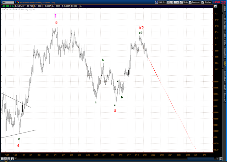This screenshot has height=162, width=227.
Task: Click the chart settings icon below Studies
Action: coord(216,6)
